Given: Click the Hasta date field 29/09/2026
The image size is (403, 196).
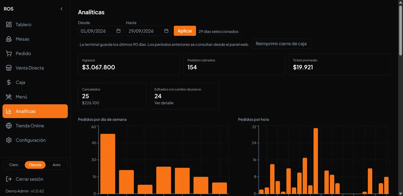Looking at the screenshot, I should tap(148, 31).
